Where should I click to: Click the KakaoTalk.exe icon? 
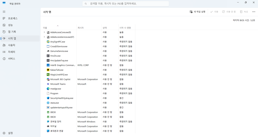48,70
